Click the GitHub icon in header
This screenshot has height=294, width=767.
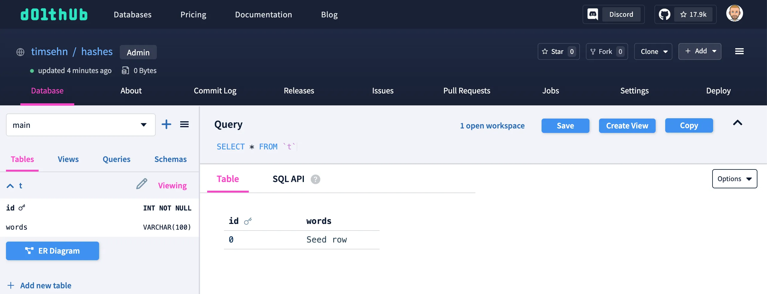click(664, 14)
